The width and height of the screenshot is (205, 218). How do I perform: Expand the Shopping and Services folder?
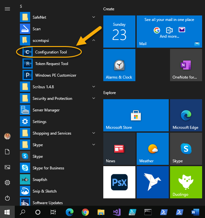click(93, 133)
